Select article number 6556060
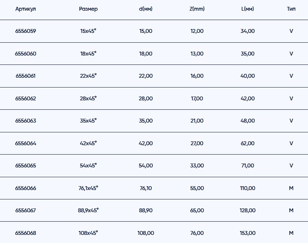Screen dimensions: 308x243 coord(26,53)
